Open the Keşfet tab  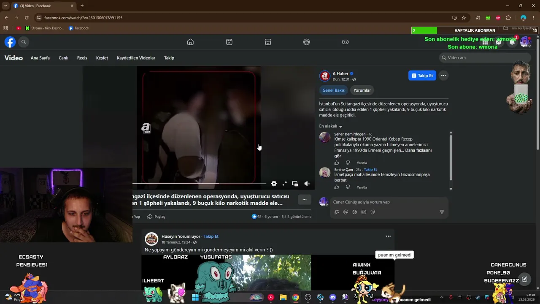(x=102, y=58)
